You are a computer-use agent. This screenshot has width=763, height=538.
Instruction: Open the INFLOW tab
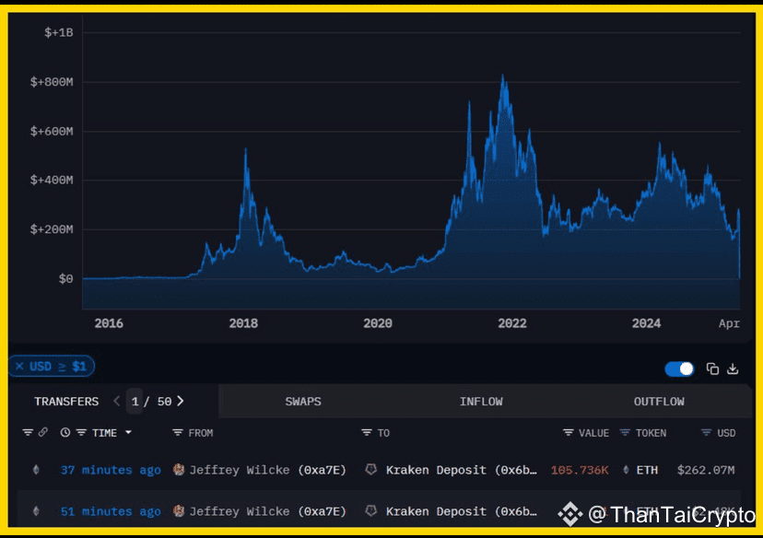click(480, 401)
